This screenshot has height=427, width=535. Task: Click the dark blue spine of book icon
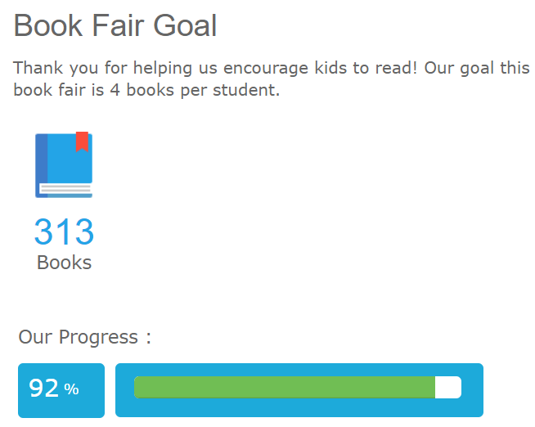click(x=41, y=165)
